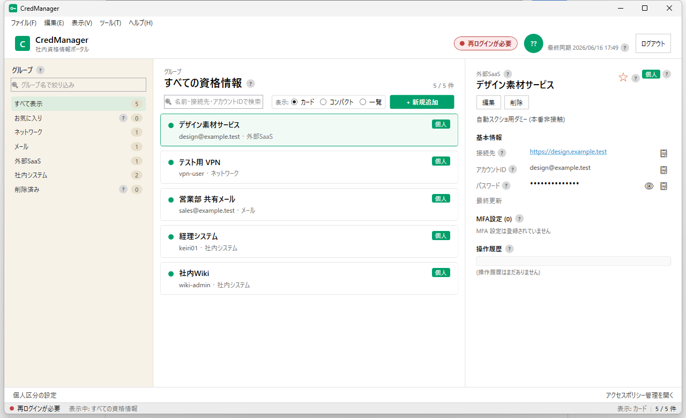Click the help icon next to 接続先 label
The height and width of the screenshot is (418, 686).
tap(502, 153)
